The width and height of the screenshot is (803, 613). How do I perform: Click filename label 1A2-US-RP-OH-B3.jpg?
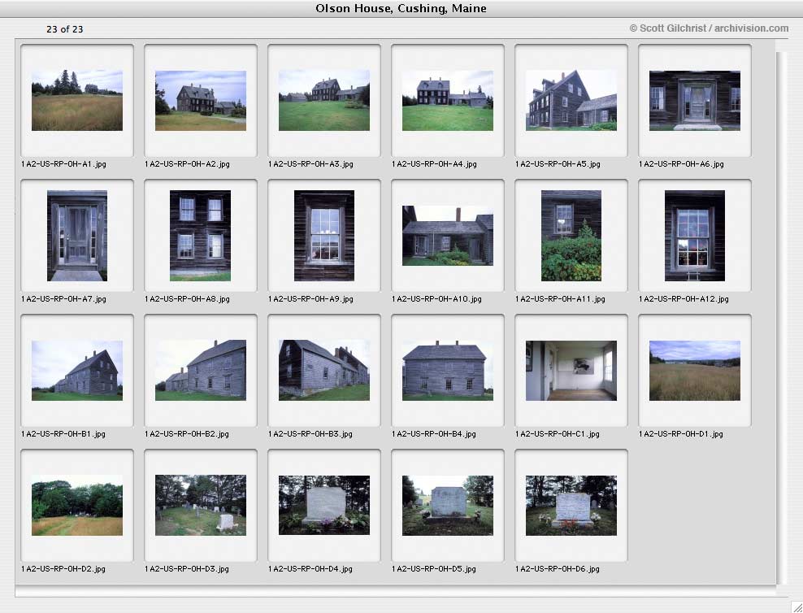click(310, 434)
